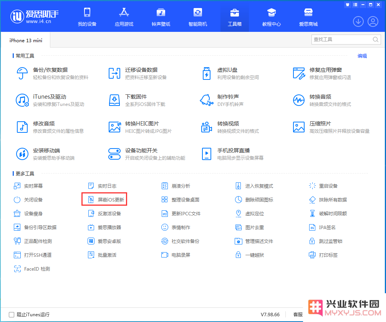The height and width of the screenshot is (322, 386).
Task: Click 删除顽固图标 tool
Action: (254, 200)
